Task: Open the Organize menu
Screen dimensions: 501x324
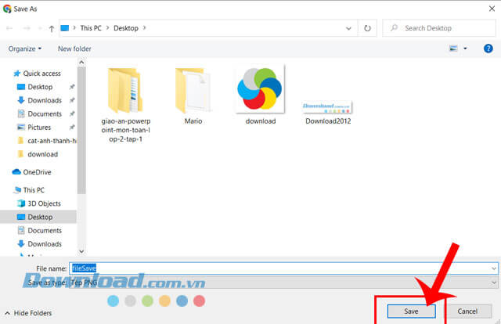Action: tap(25, 49)
